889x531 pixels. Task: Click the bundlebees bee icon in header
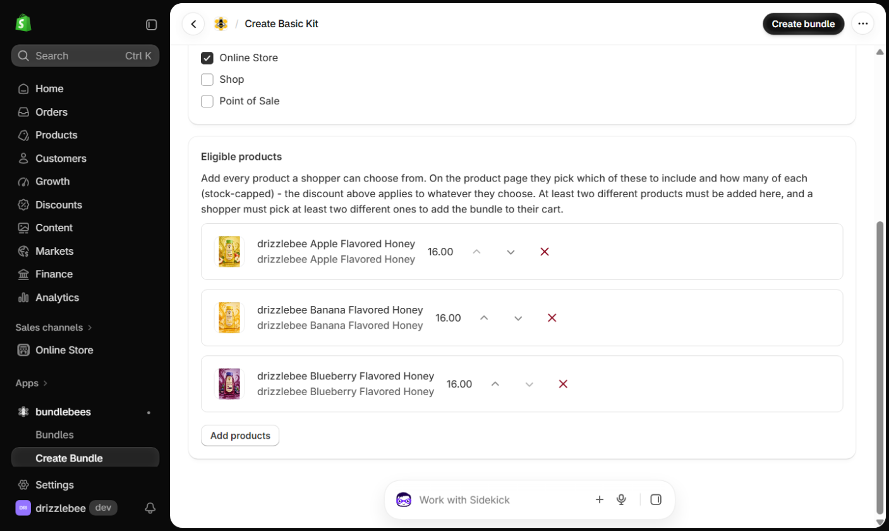point(221,24)
